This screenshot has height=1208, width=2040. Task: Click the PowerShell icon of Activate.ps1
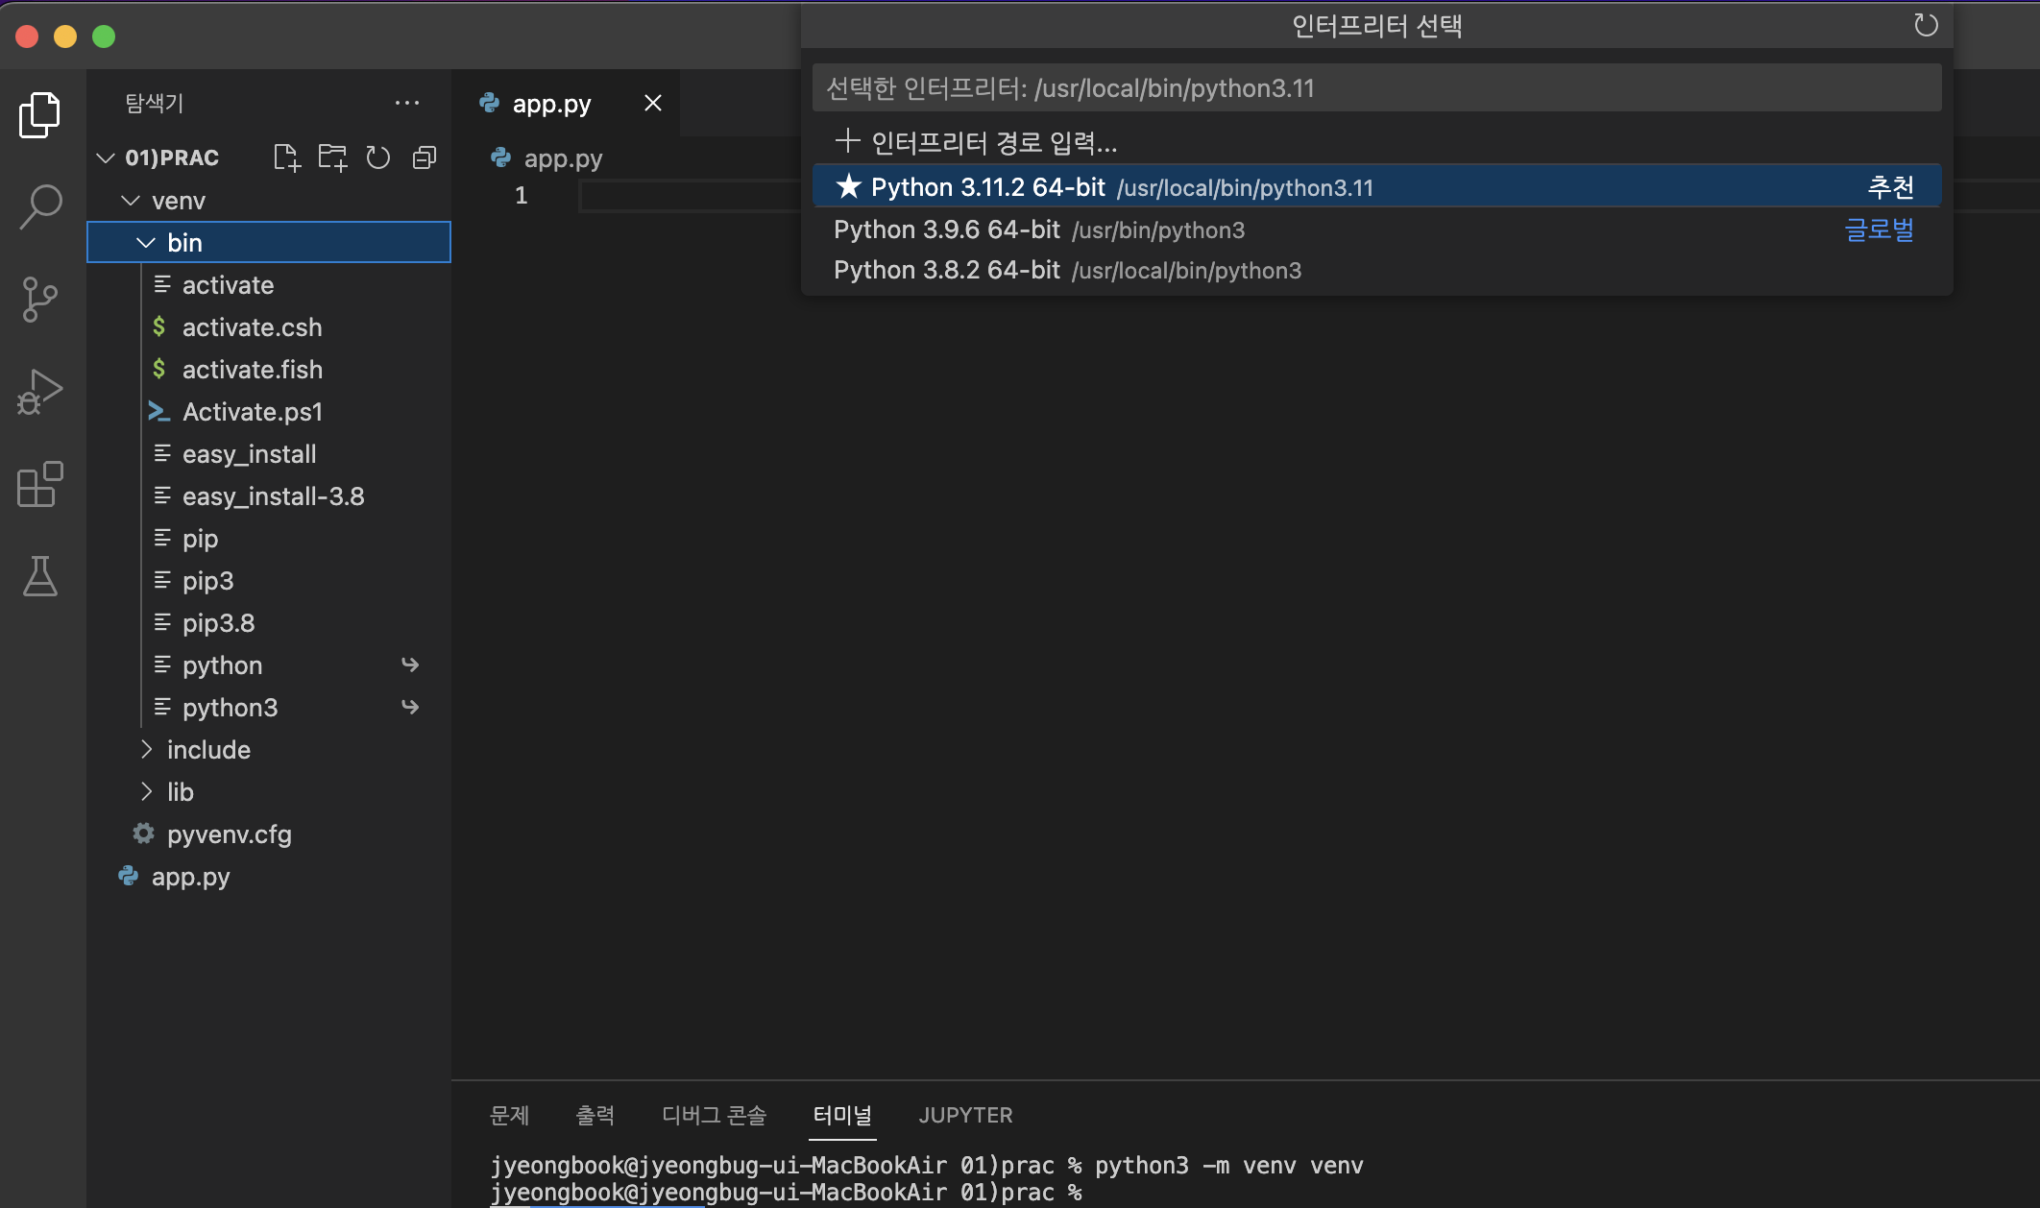click(159, 411)
